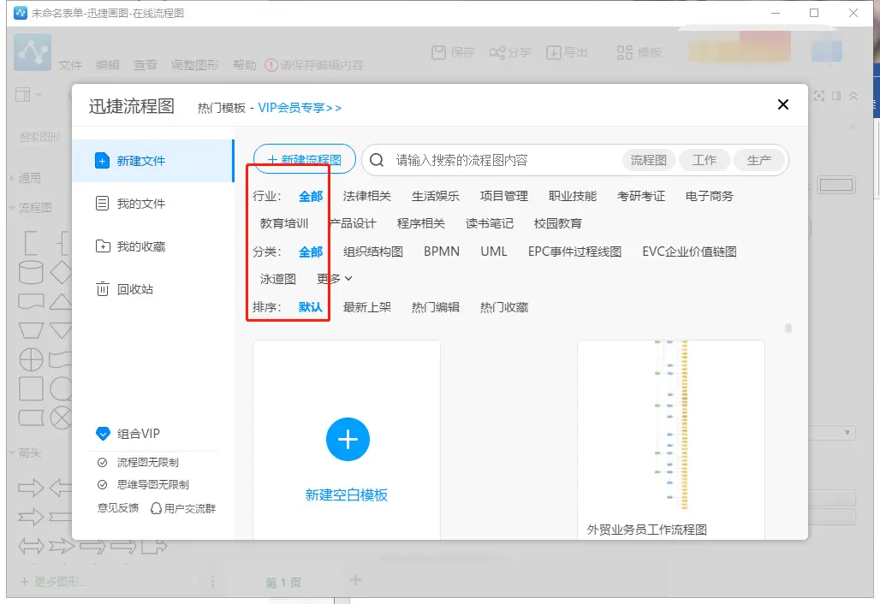Viewport: 880px width, 604px height.
Task: Filter category by EPC事件过程线图
Action: tap(574, 252)
